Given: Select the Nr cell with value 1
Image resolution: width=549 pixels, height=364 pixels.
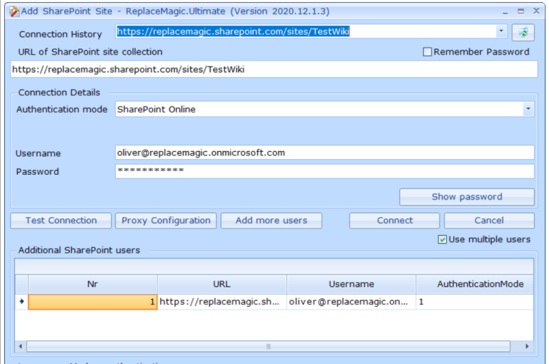Looking at the screenshot, I should (x=92, y=302).
